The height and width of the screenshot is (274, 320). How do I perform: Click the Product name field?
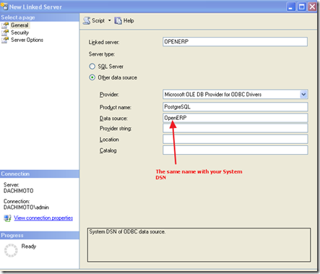coord(235,107)
